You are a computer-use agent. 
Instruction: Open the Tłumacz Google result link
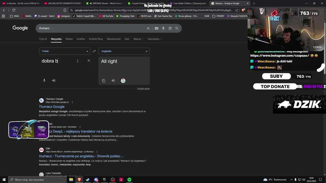pos(52,107)
